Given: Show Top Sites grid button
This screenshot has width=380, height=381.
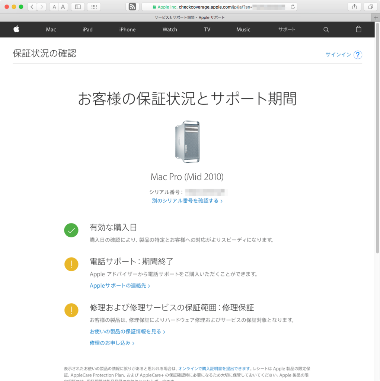Looking at the screenshot, I should 94,7.
